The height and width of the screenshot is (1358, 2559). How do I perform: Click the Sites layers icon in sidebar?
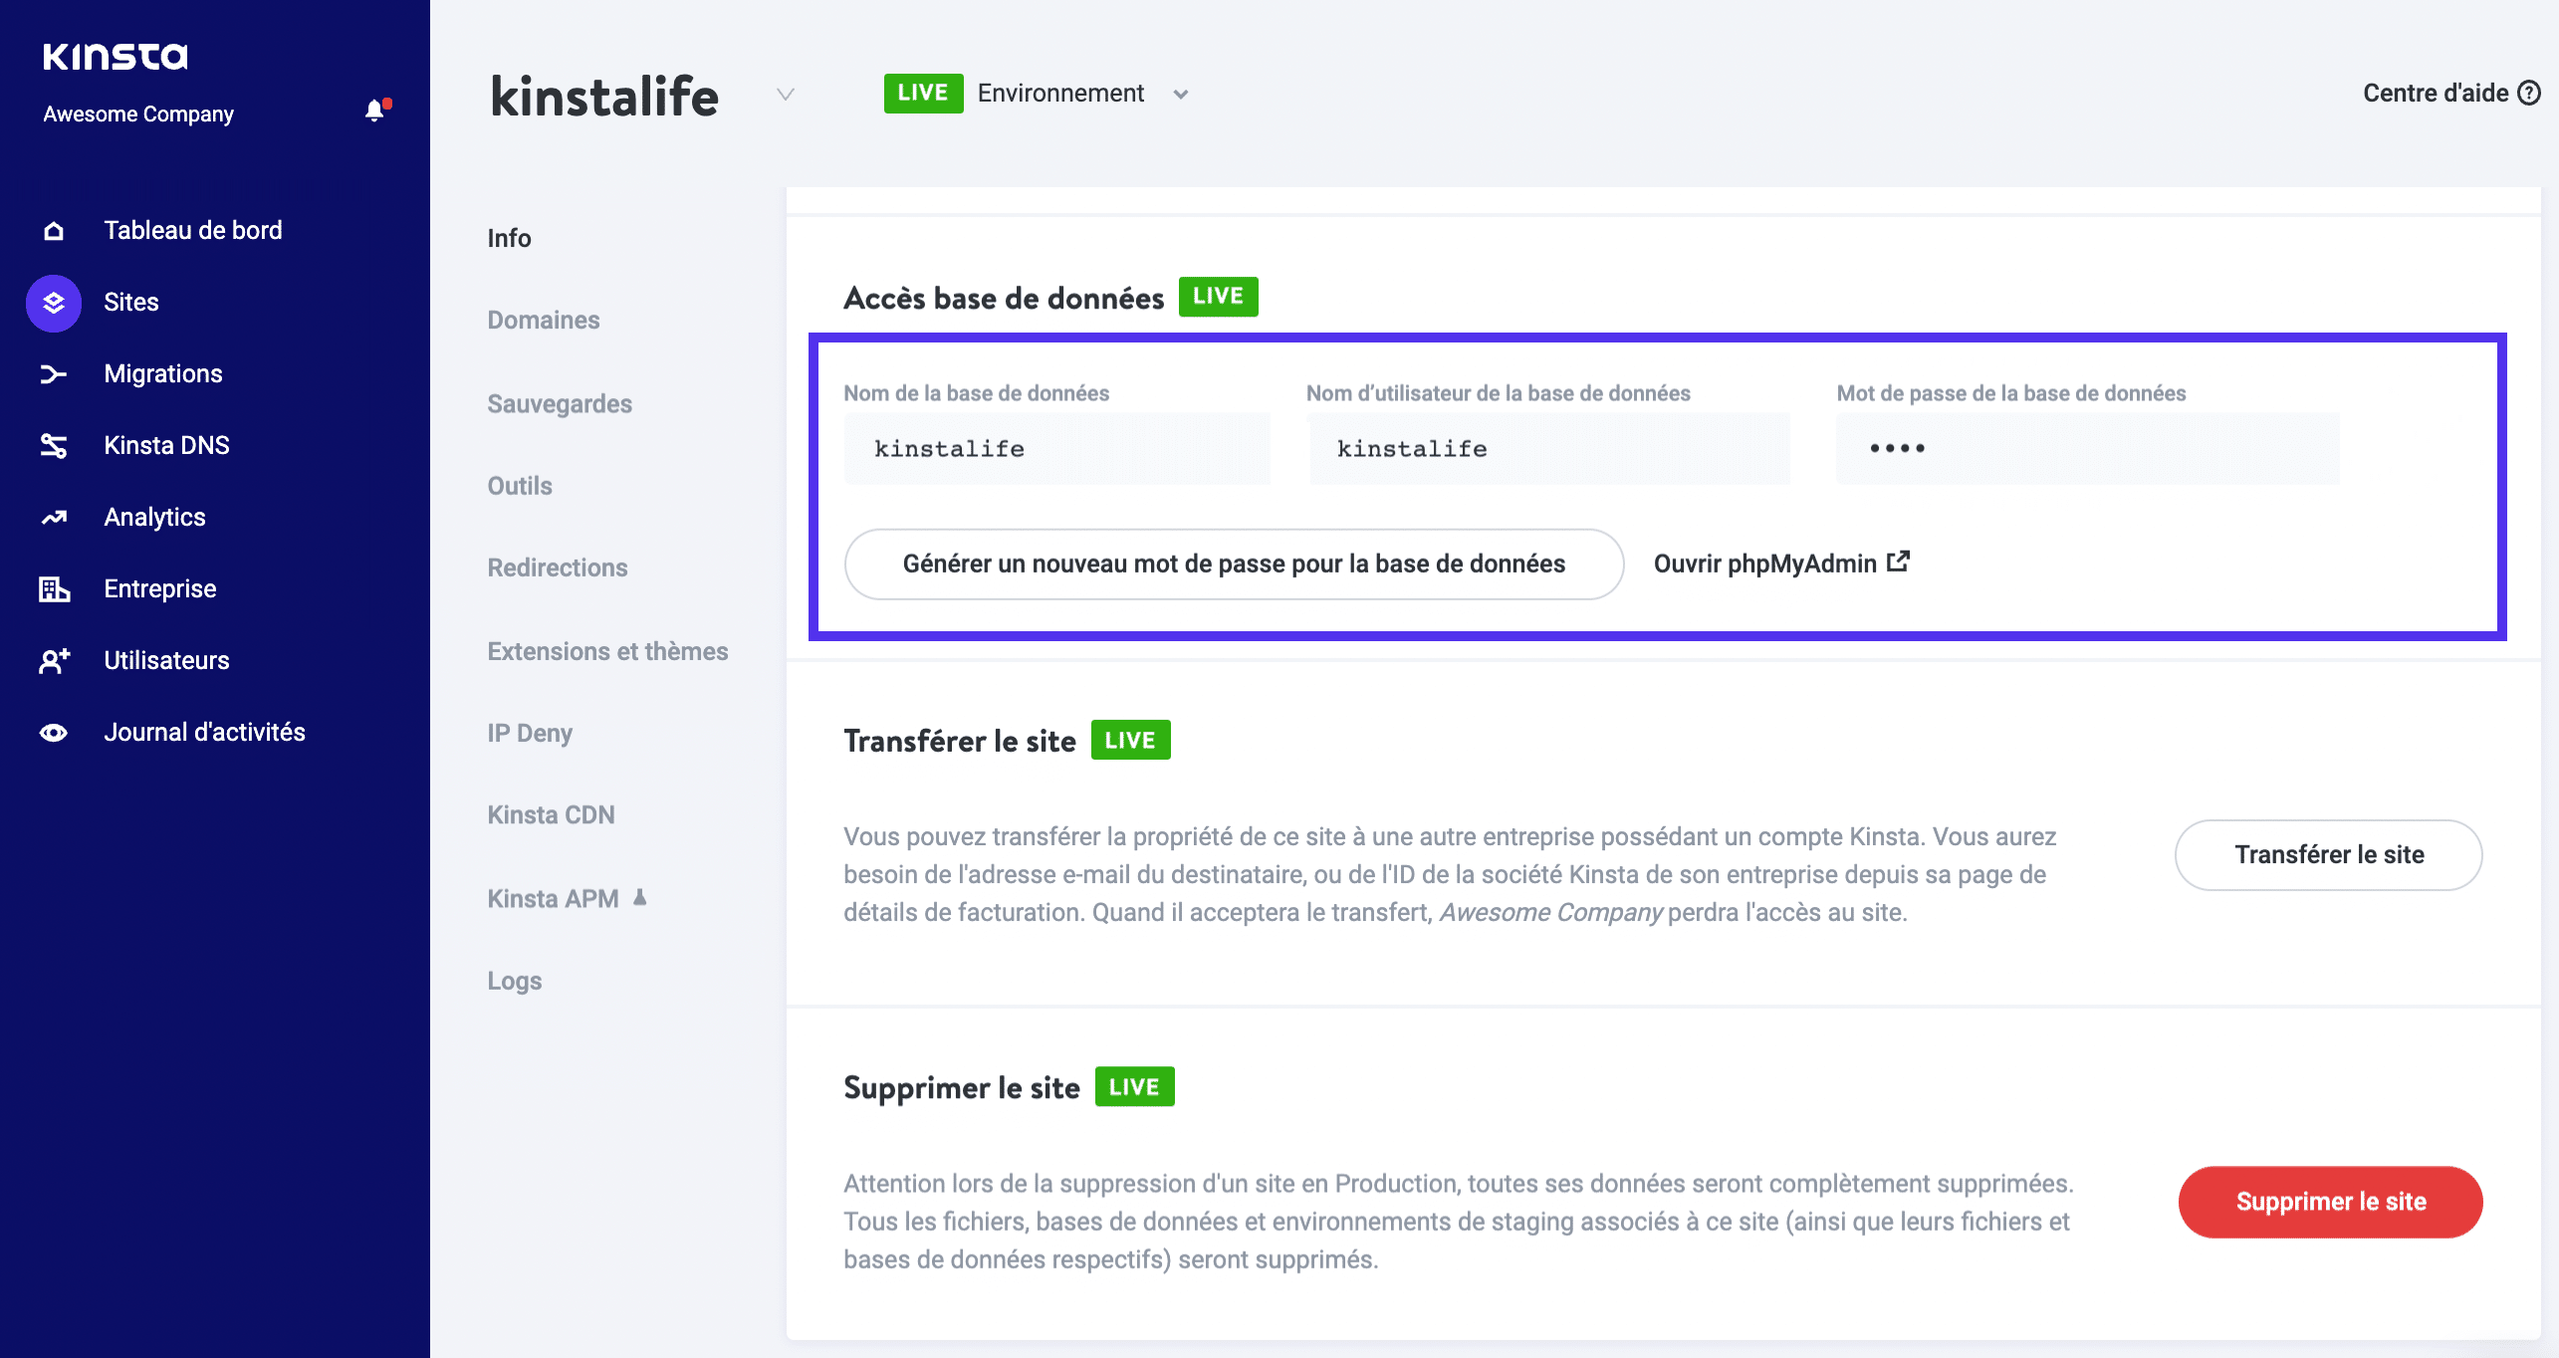coord(52,302)
